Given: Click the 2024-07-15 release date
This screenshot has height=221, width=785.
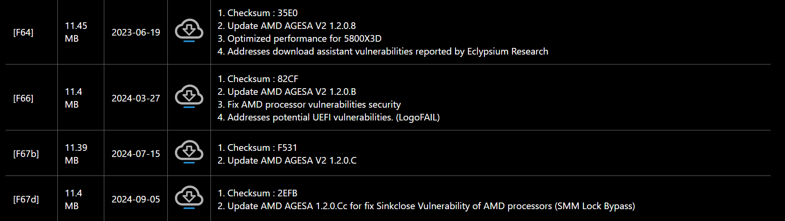Looking at the screenshot, I should (x=136, y=154).
